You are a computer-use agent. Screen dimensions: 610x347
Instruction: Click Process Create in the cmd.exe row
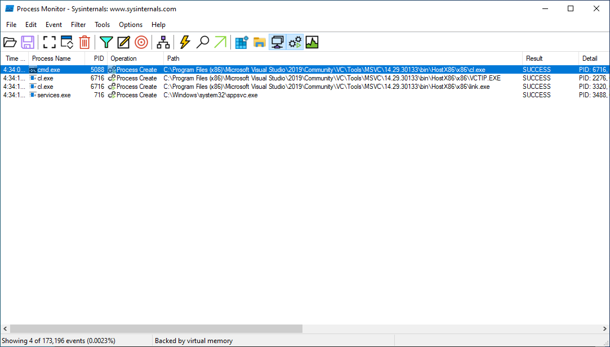[136, 70]
